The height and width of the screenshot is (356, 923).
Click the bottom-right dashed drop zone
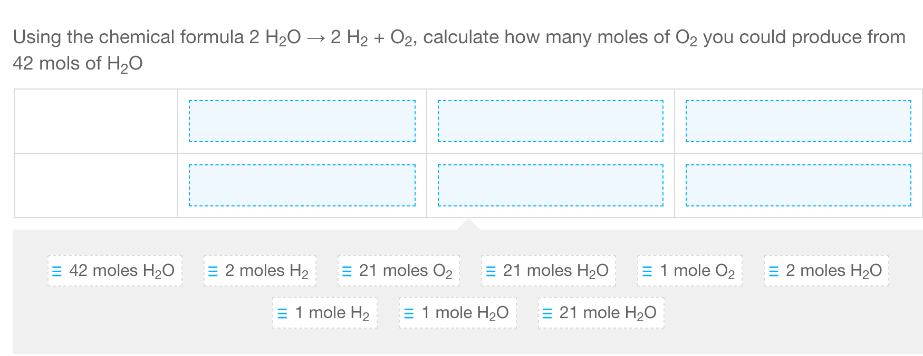(798, 186)
